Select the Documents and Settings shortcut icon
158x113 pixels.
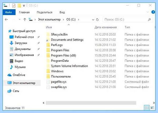coord(48,40)
